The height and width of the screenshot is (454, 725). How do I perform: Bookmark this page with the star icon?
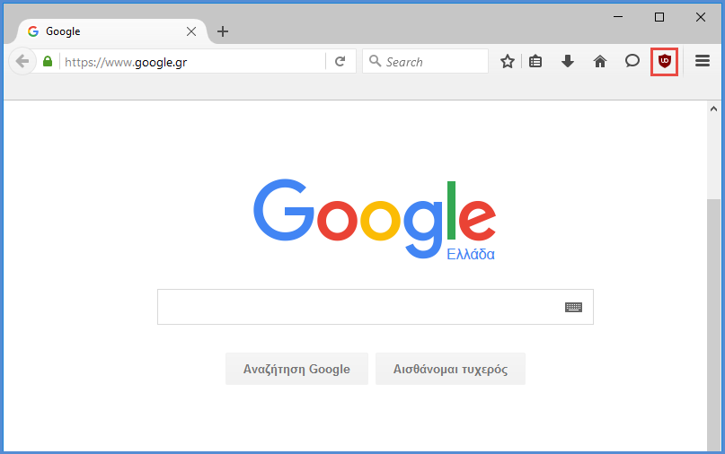click(508, 61)
